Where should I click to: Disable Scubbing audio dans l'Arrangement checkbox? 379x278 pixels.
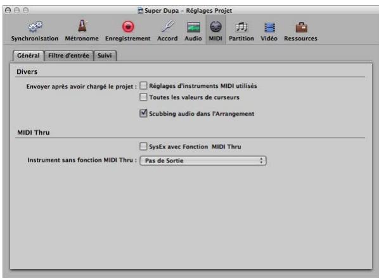pos(143,113)
